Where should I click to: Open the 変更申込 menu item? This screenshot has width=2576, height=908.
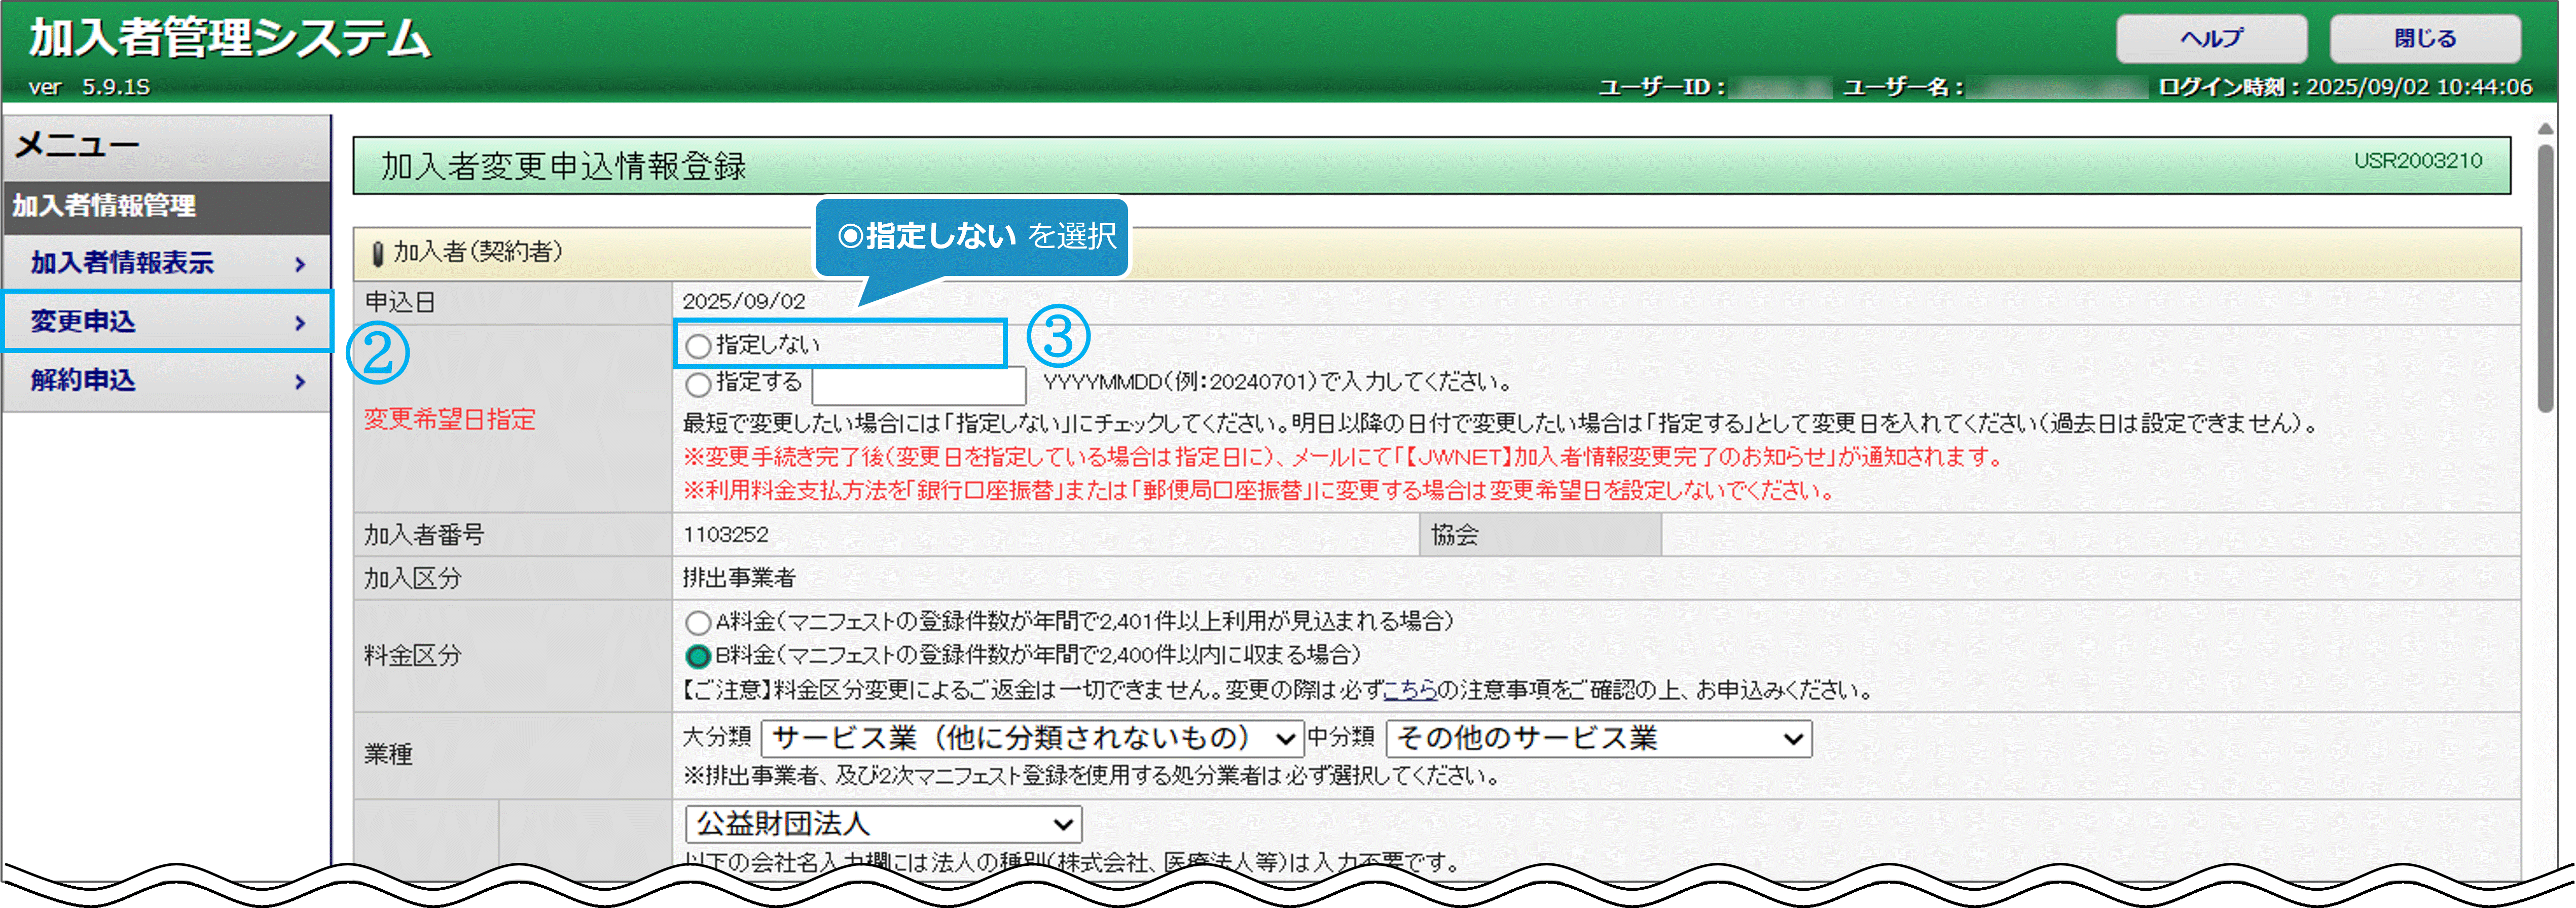pyautogui.click(x=83, y=322)
